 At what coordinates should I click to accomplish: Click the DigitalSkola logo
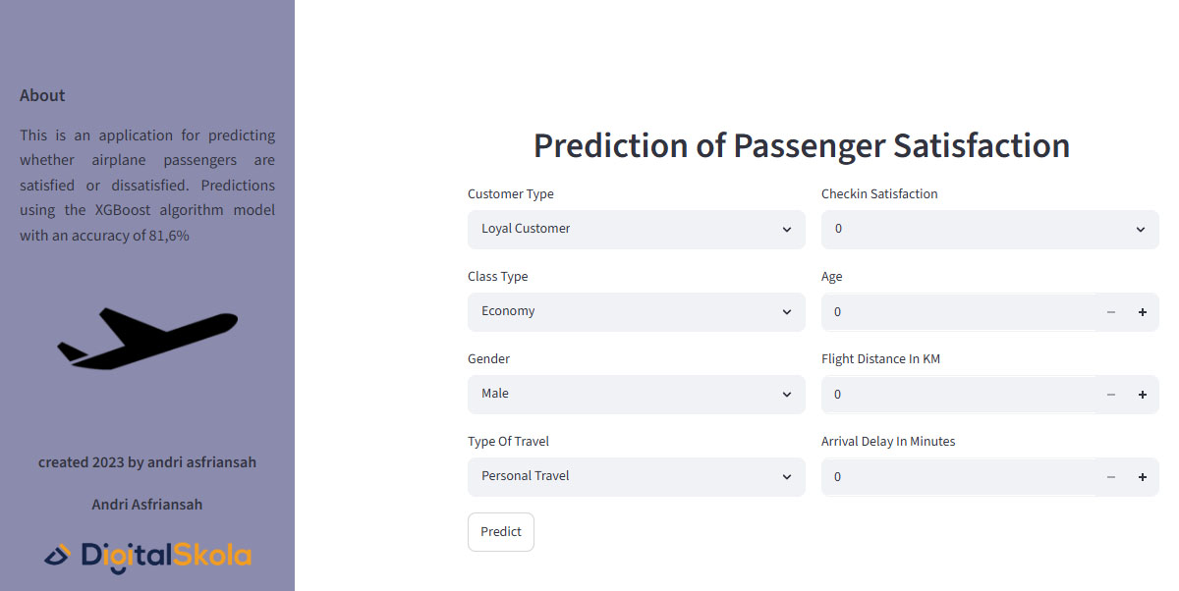click(x=147, y=556)
